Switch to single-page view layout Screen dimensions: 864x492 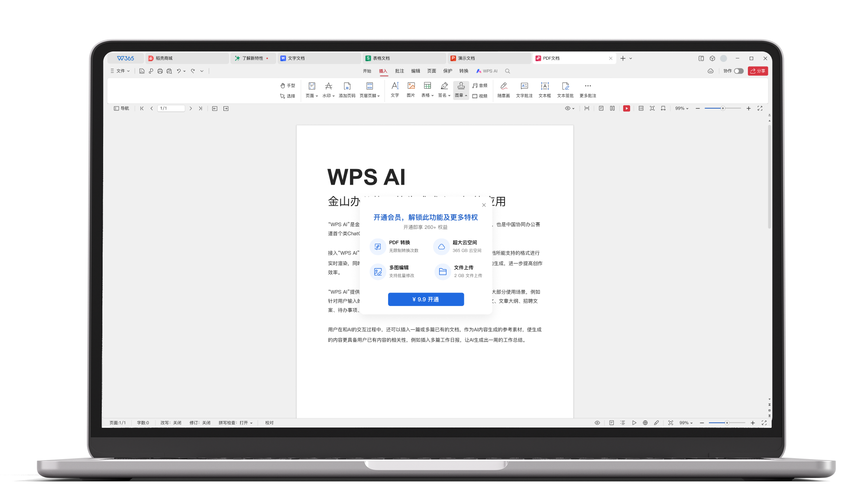[x=601, y=109]
